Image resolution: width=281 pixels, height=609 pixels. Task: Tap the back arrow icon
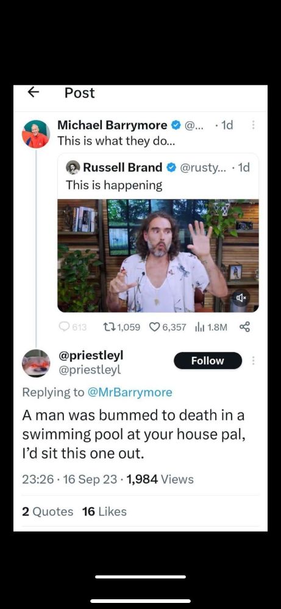coord(34,92)
